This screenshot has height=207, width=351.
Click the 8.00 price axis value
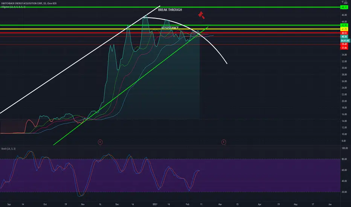[344, 141]
